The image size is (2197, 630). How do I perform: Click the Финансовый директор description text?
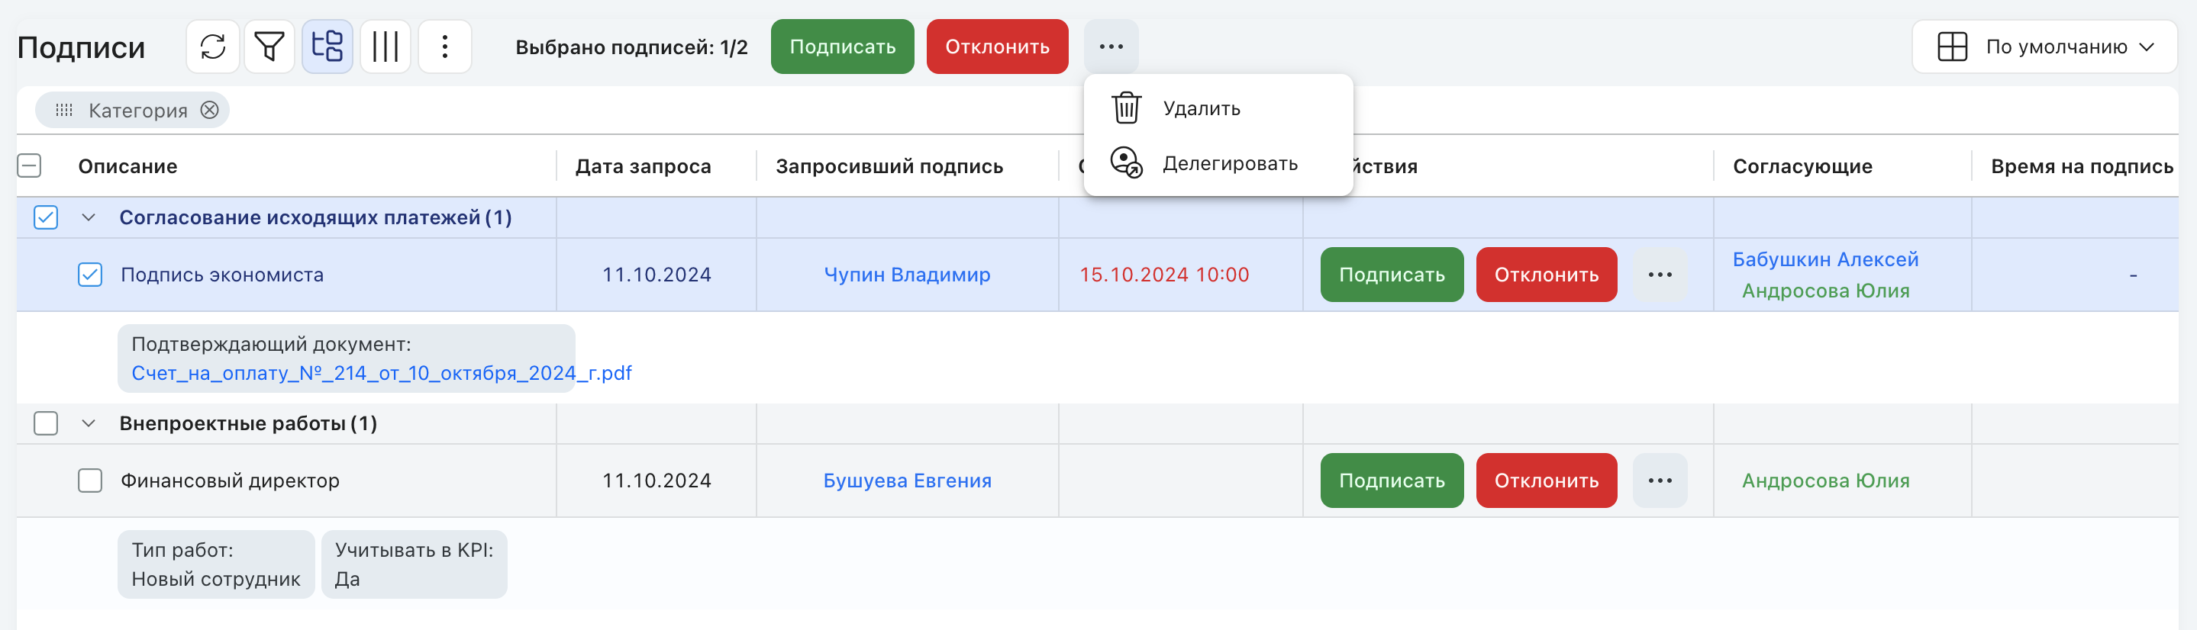coord(230,481)
